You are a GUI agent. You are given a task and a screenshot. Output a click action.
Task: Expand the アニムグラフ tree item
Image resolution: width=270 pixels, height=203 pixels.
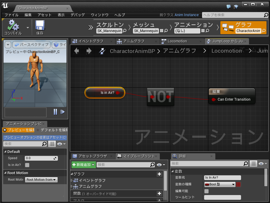tap(71, 186)
